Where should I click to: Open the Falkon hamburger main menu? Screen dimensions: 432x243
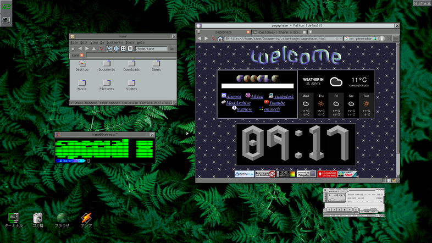pyautogui.click(x=396, y=38)
